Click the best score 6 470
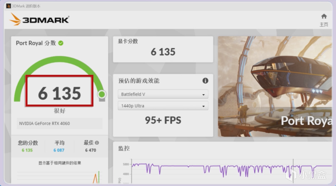Image resolution: width=336 pixels, height=186 pixels. click(91, 150)
